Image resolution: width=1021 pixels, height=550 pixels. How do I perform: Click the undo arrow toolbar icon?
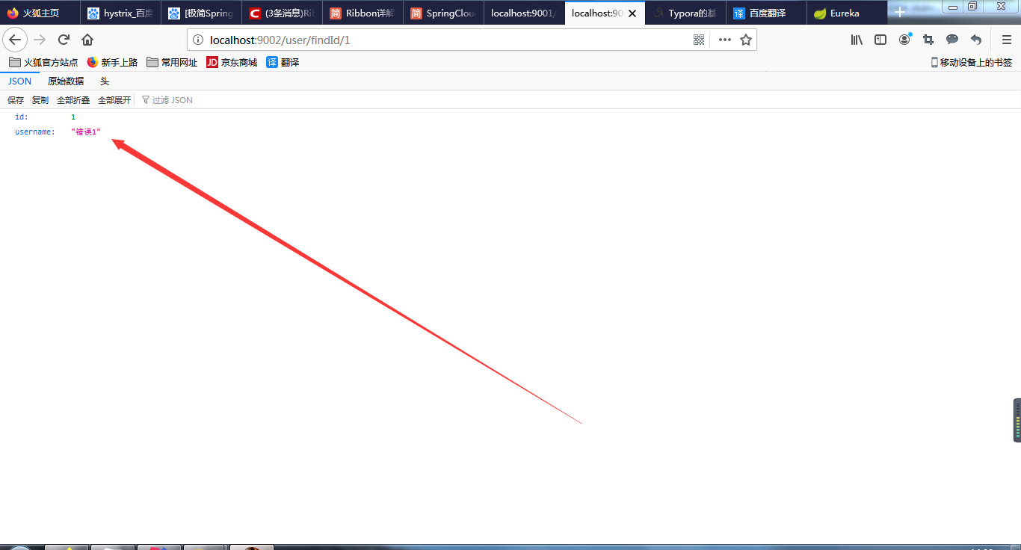coord(976,40)
